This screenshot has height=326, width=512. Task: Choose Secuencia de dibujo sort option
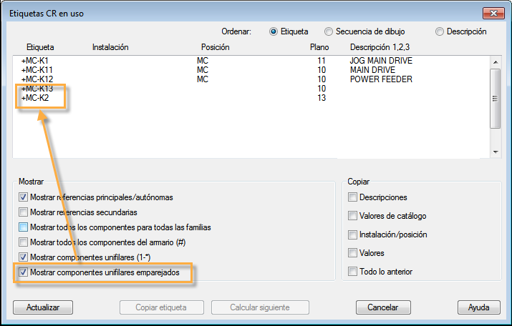click(329, 31)
